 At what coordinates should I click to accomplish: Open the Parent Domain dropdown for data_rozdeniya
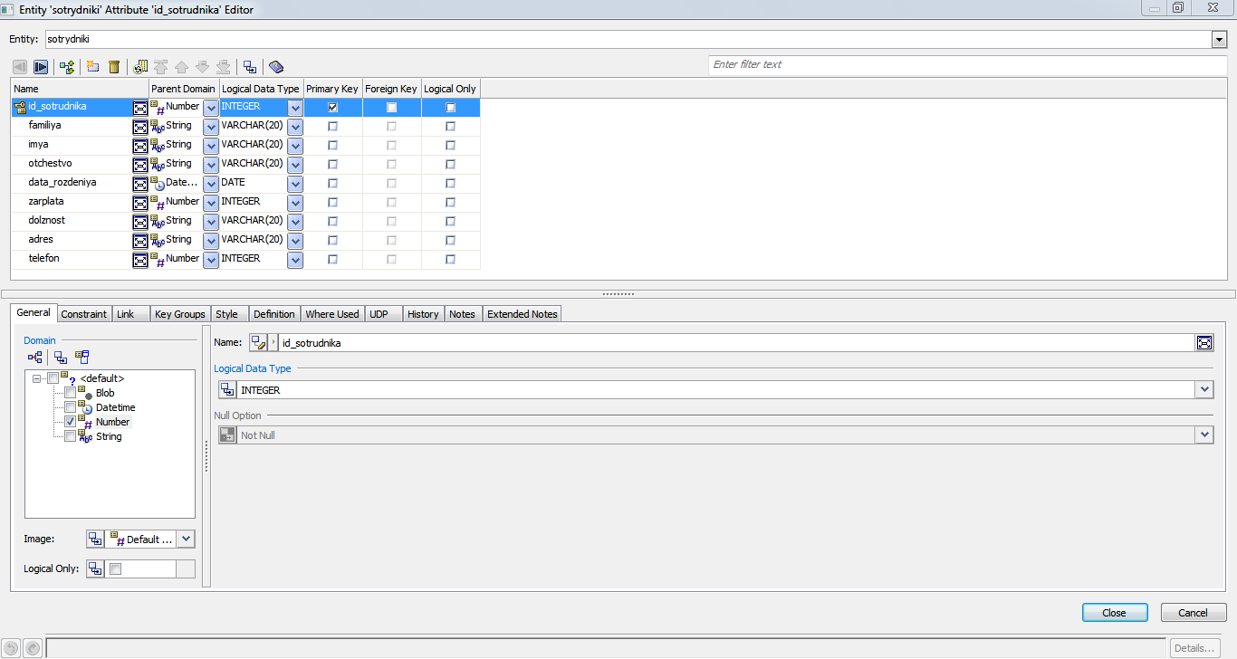pyautogui.click(x=211, y=184)
